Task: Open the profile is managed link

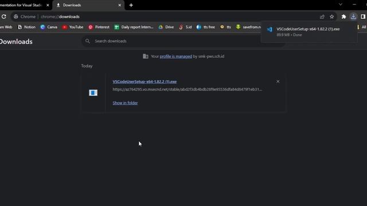Action: [176, 56]
